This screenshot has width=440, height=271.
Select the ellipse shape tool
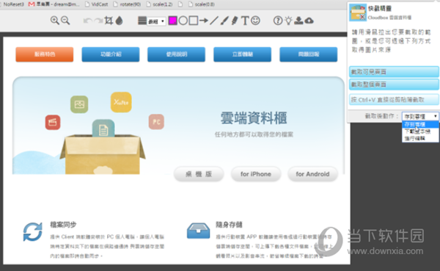coord(183,21)
